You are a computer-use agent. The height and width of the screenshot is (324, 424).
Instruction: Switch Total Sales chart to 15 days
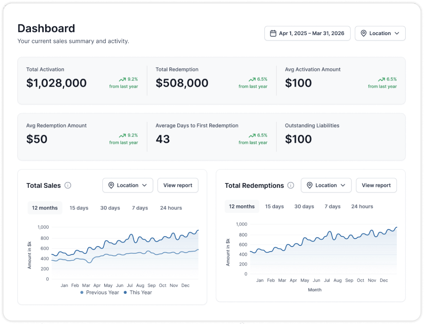(x=79, y=208)
